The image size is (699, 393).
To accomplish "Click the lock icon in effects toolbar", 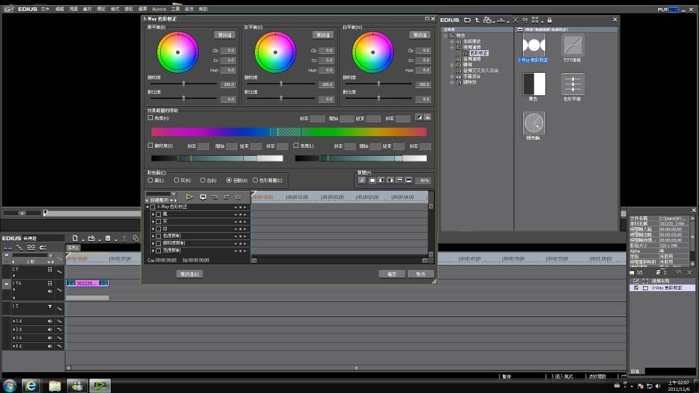I will point(549,20).
